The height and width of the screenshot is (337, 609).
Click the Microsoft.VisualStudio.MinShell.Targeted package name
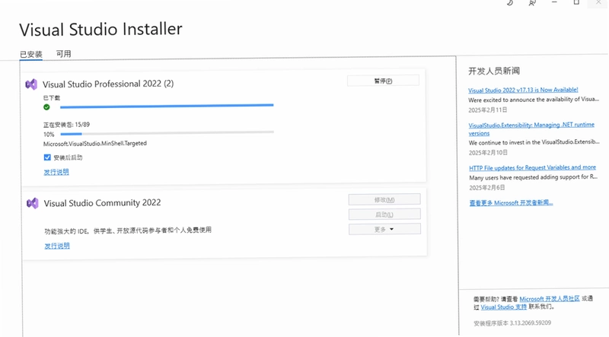click(95, 143)
